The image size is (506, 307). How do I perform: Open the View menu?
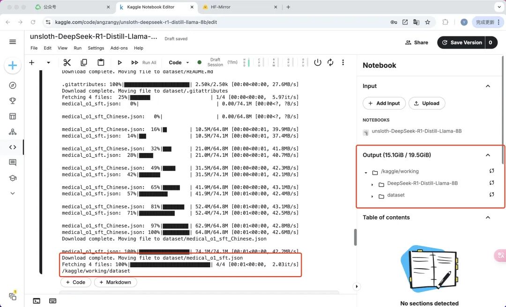[x=62, y=48]
